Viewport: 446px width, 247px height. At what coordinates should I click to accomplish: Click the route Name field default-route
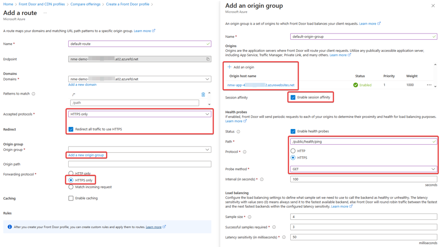tap(140, 44)
